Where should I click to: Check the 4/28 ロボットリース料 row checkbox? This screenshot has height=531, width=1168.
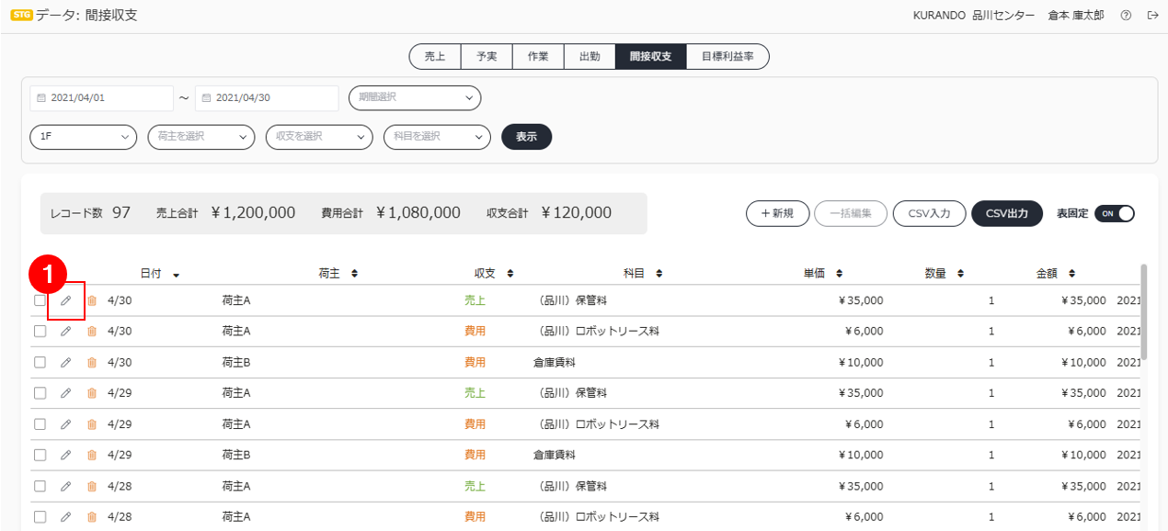(x=40, y=516)
